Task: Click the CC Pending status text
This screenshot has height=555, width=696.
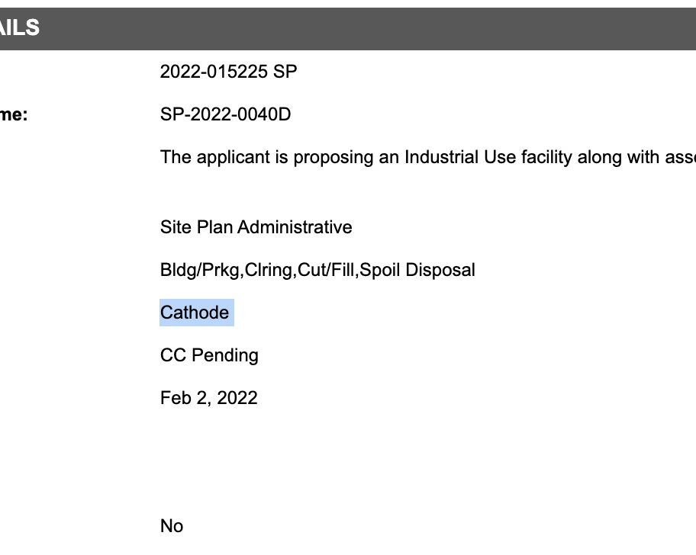Action: click(x=209, y=355)
